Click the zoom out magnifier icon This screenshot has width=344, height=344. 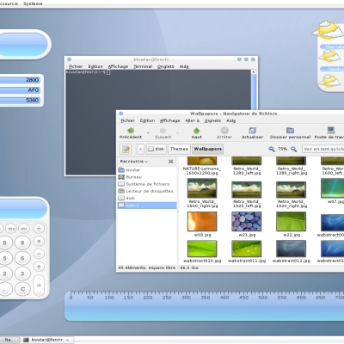(271, 149)
